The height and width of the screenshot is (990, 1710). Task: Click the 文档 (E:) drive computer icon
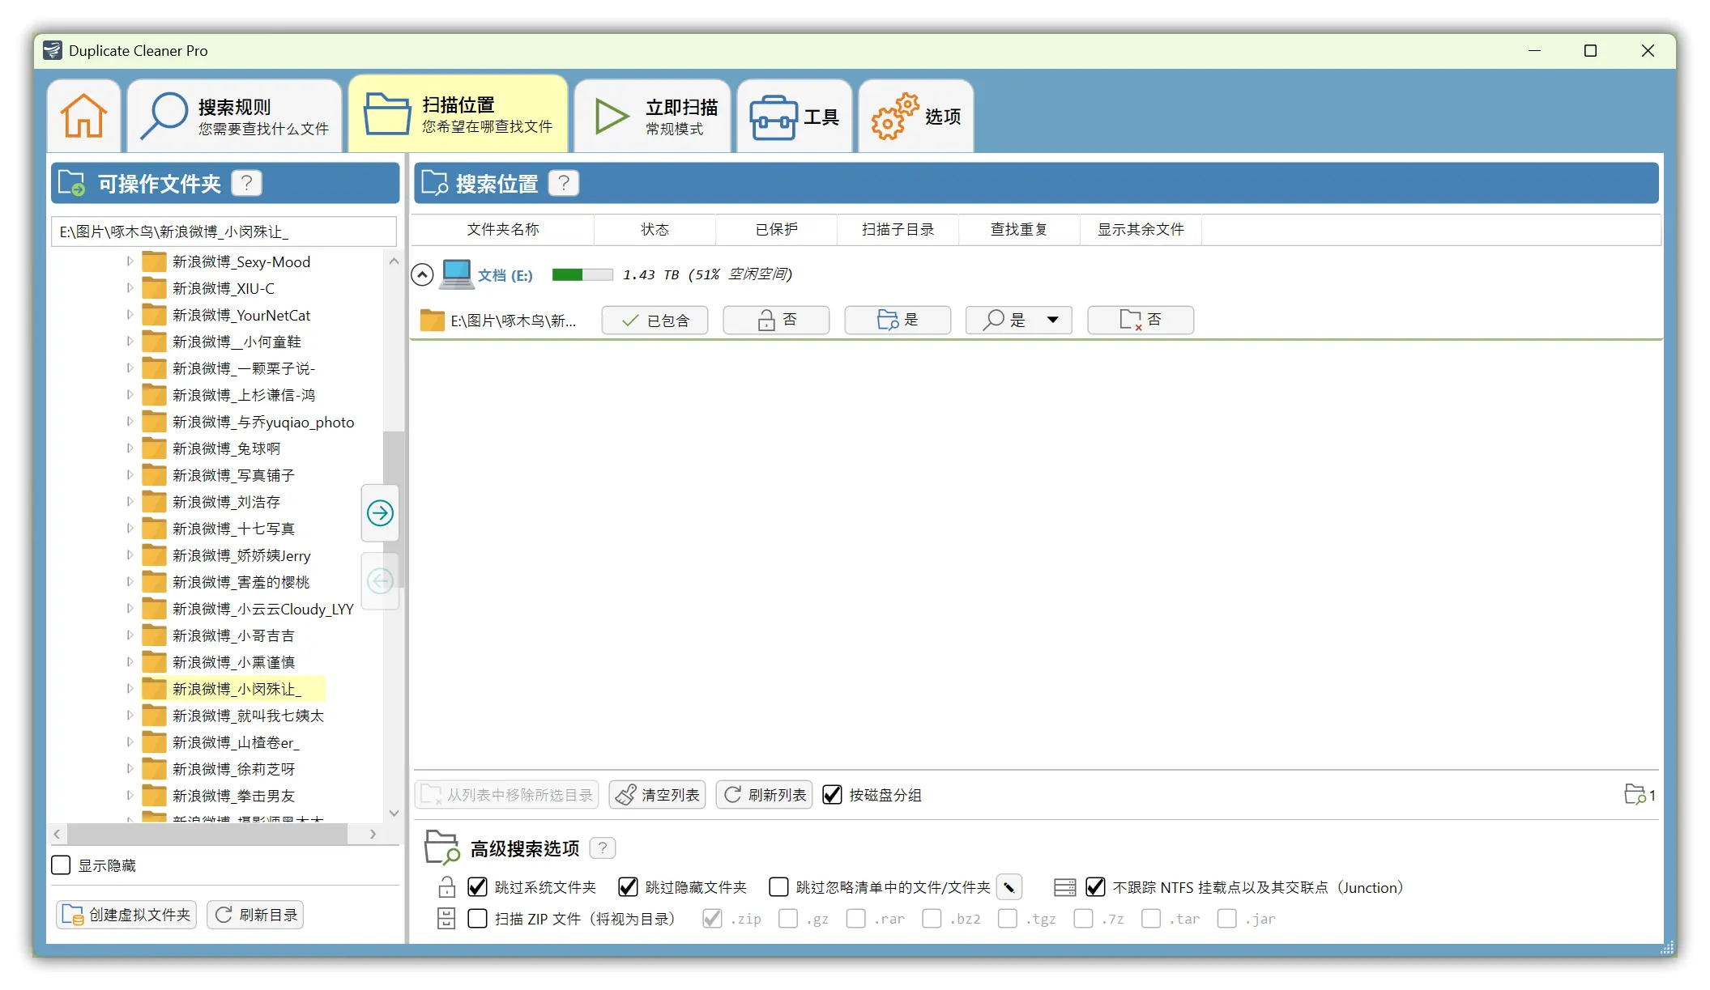tap(457, 274)
